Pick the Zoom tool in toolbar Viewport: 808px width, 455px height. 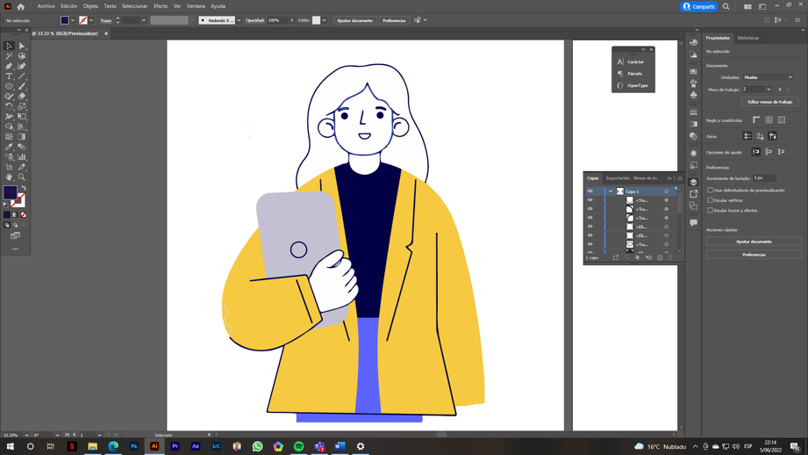point(22,177)
